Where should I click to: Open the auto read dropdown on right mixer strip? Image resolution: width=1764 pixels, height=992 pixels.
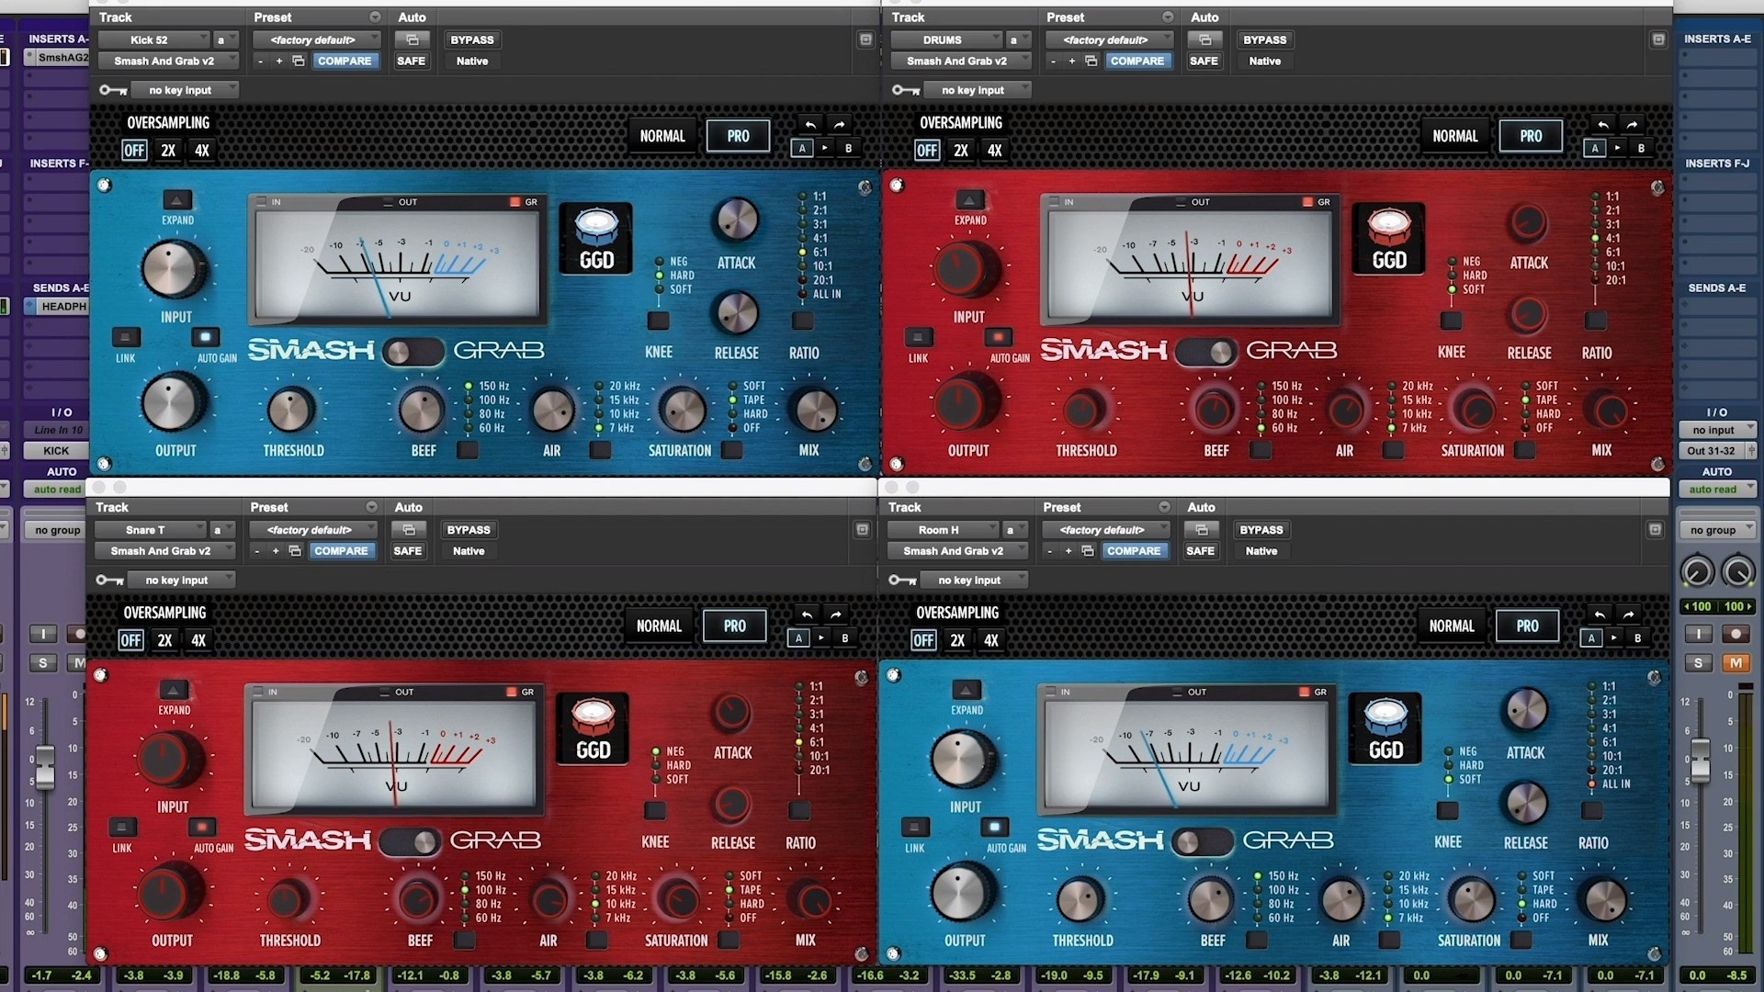click(x=1718, y=490)
